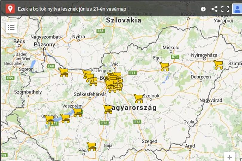Click the E60 road sign near Győr

tap(51, 66)
